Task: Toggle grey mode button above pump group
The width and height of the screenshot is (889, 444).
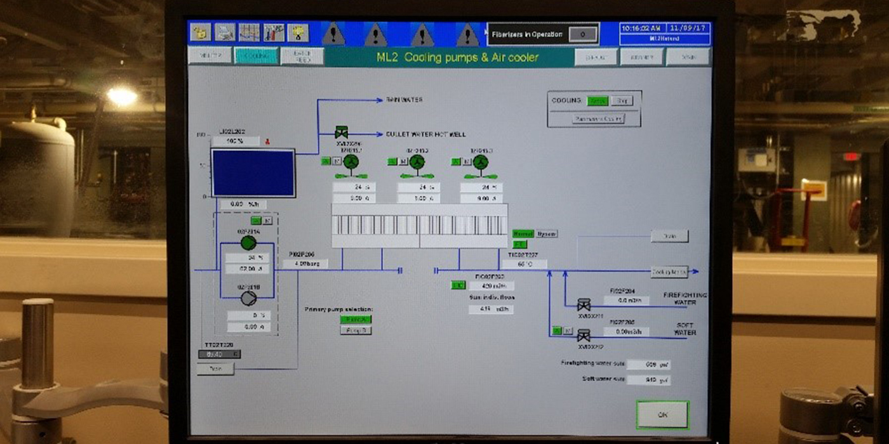Action: [266, 221]
